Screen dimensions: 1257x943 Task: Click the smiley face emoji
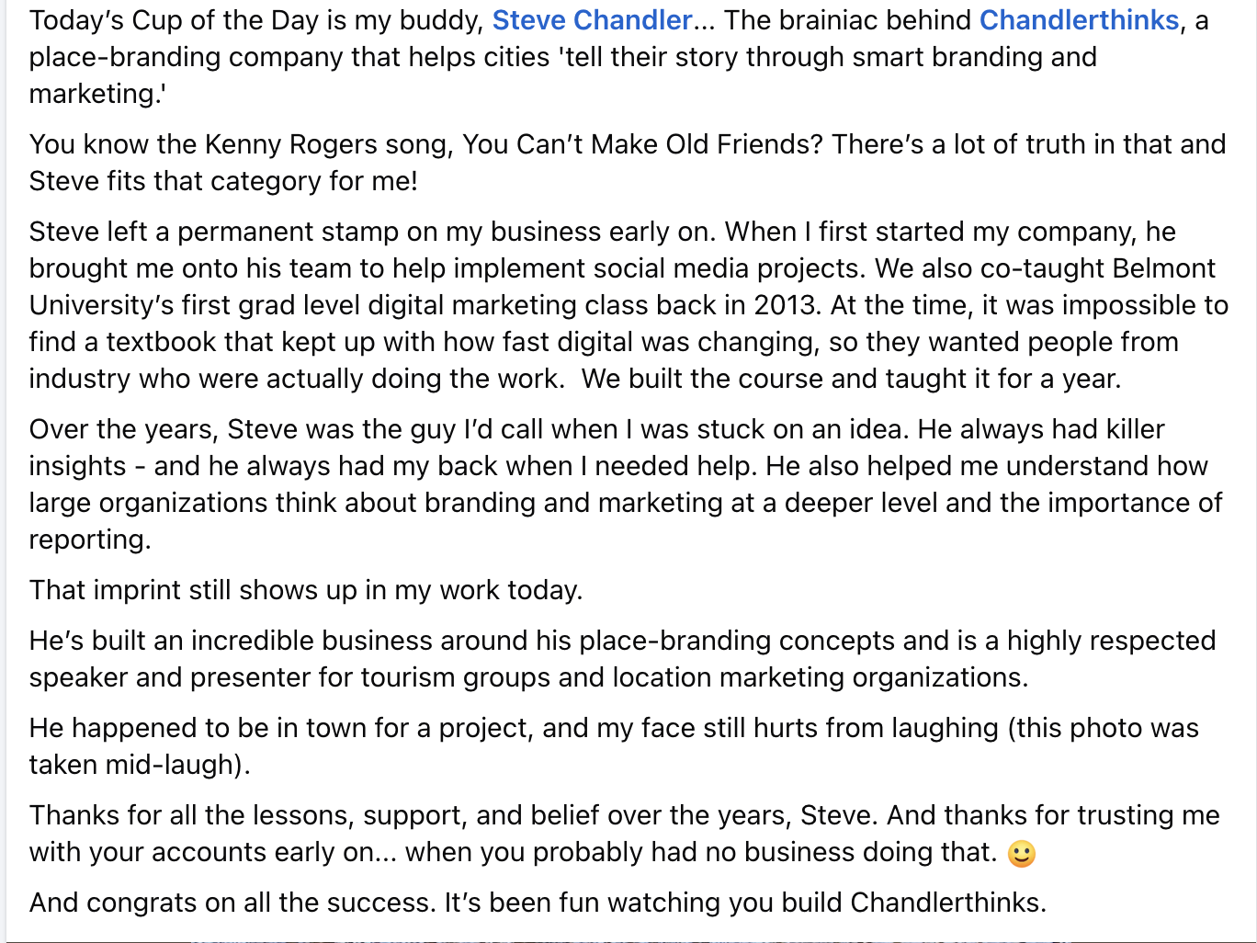click(x=1022, y=854)
